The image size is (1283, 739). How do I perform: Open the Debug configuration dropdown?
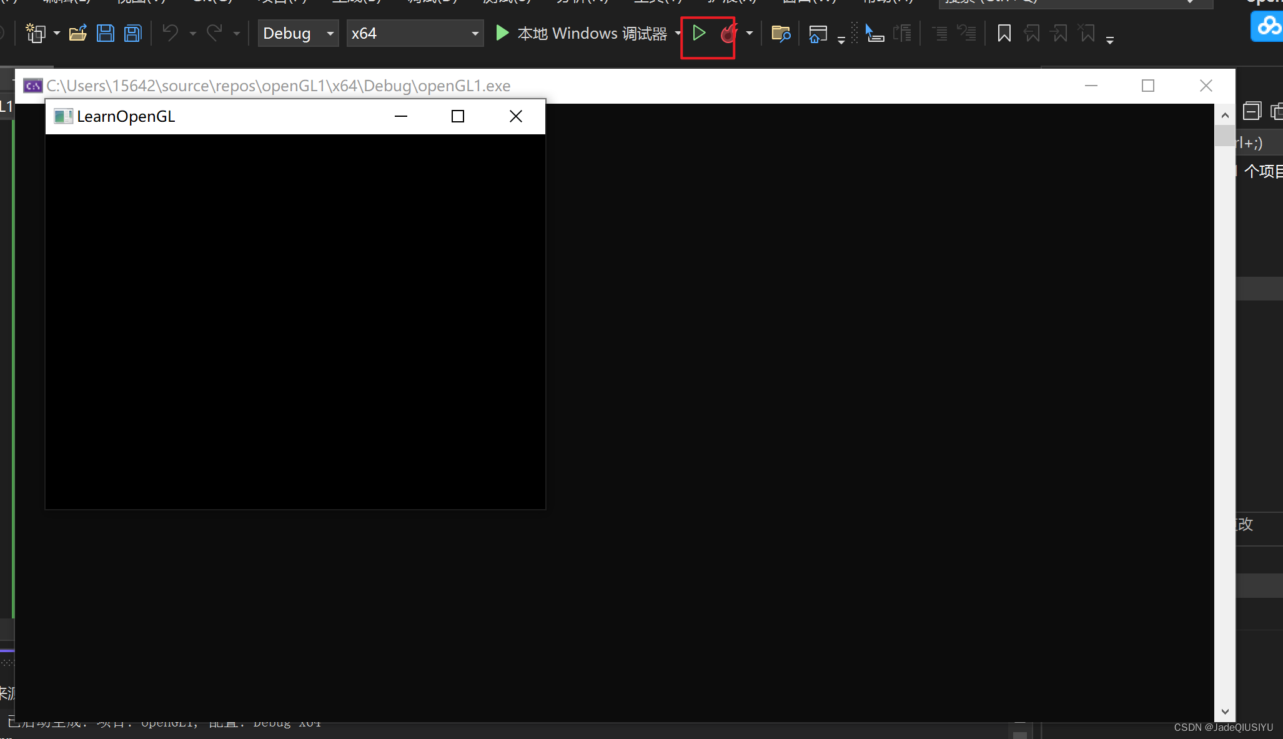[x=298, y=33]
